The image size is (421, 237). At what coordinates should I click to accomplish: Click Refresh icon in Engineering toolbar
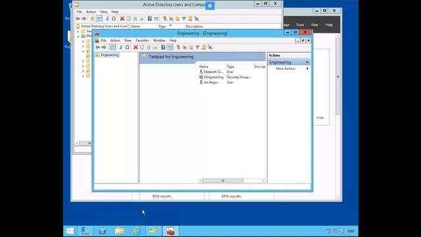coord(149,47)
